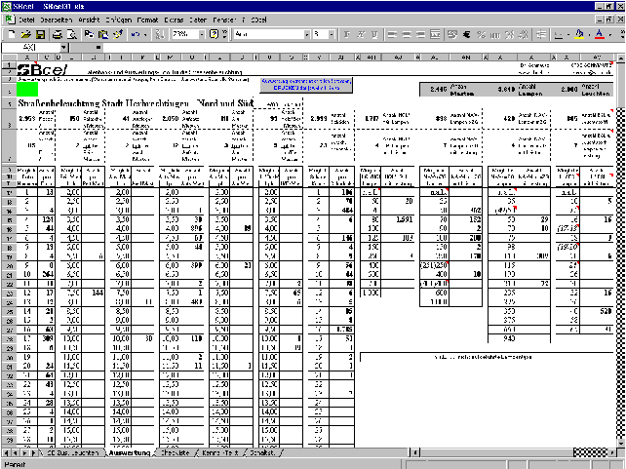The height and width of the screenshot is (469, 626).
Task: Open the Bearbeiten menu
Action: 56,20
